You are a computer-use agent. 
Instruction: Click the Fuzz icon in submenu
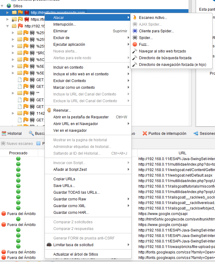(x=135, y=45)
